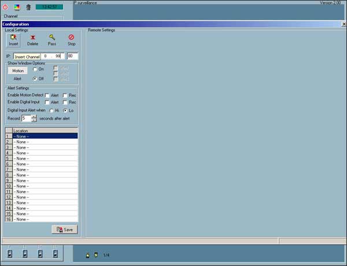
Task: Click the third switch icon in bottom panel
Action: 40,253
